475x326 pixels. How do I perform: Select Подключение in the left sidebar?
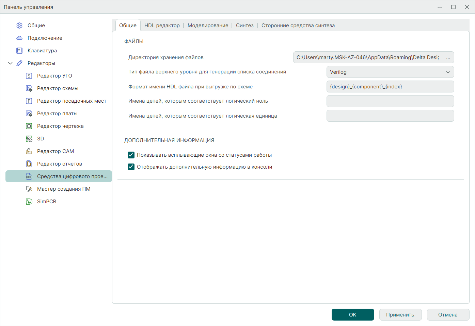click(45, 38)
